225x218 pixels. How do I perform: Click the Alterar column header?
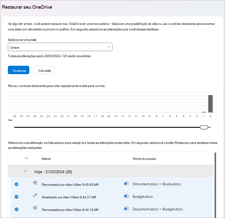pos(46,159)
